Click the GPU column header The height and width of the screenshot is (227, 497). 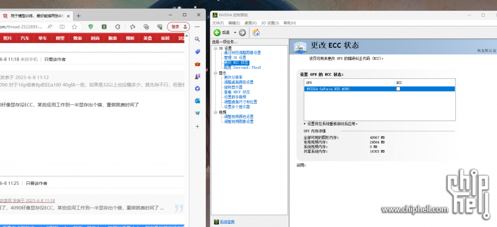tap(350, 82)
